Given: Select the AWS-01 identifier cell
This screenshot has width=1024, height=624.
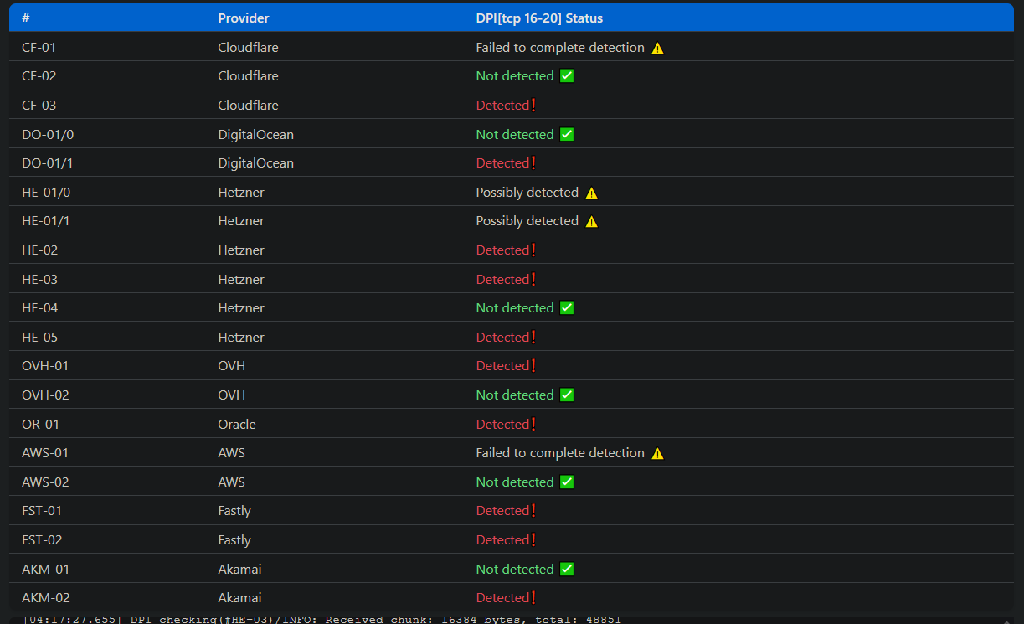Looking at the screenshot, I should (x=45, y=453).
